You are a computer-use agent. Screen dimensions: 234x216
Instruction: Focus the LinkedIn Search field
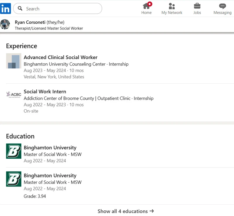pyautogui.click(x=58, y=8)
